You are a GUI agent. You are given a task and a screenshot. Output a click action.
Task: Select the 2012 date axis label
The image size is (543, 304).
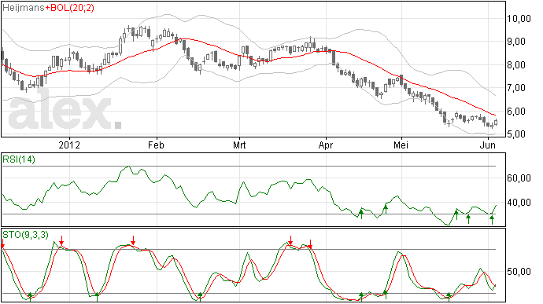69,145
